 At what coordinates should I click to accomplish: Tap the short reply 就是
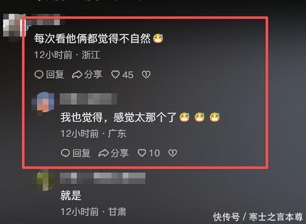tap(71, 195)
